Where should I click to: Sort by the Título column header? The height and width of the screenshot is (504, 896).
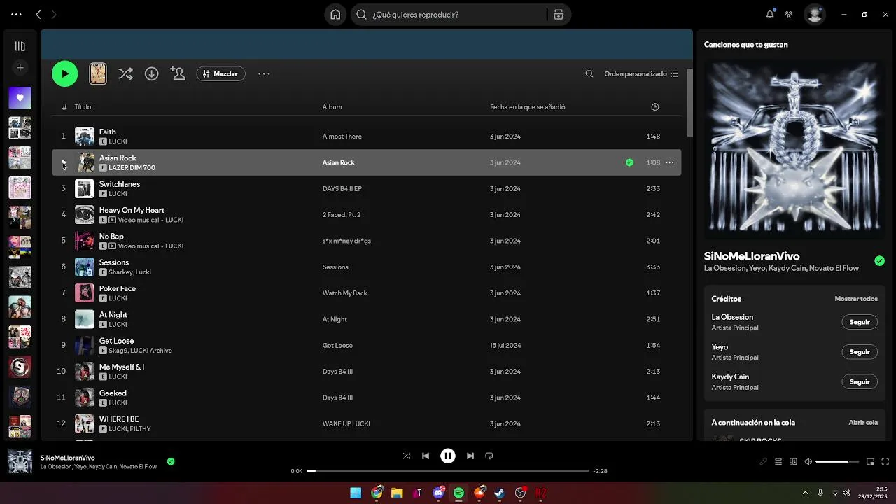[83, 107]
